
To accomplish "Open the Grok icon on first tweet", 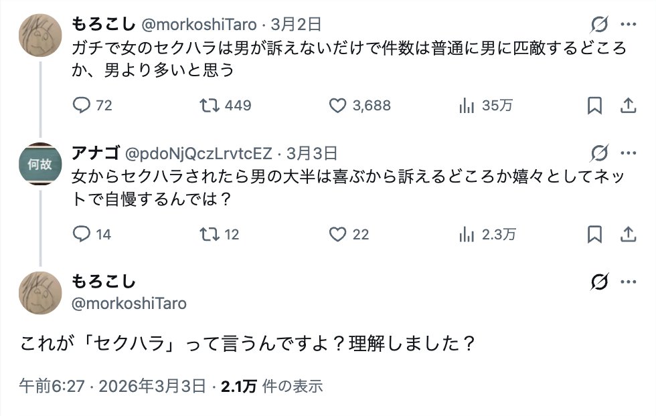I will coord(599,25).
